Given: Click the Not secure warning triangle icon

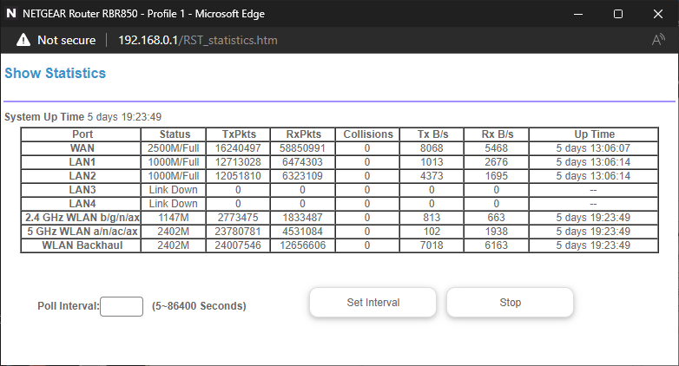Looking at the screenshot, I should tap(23, 41).
